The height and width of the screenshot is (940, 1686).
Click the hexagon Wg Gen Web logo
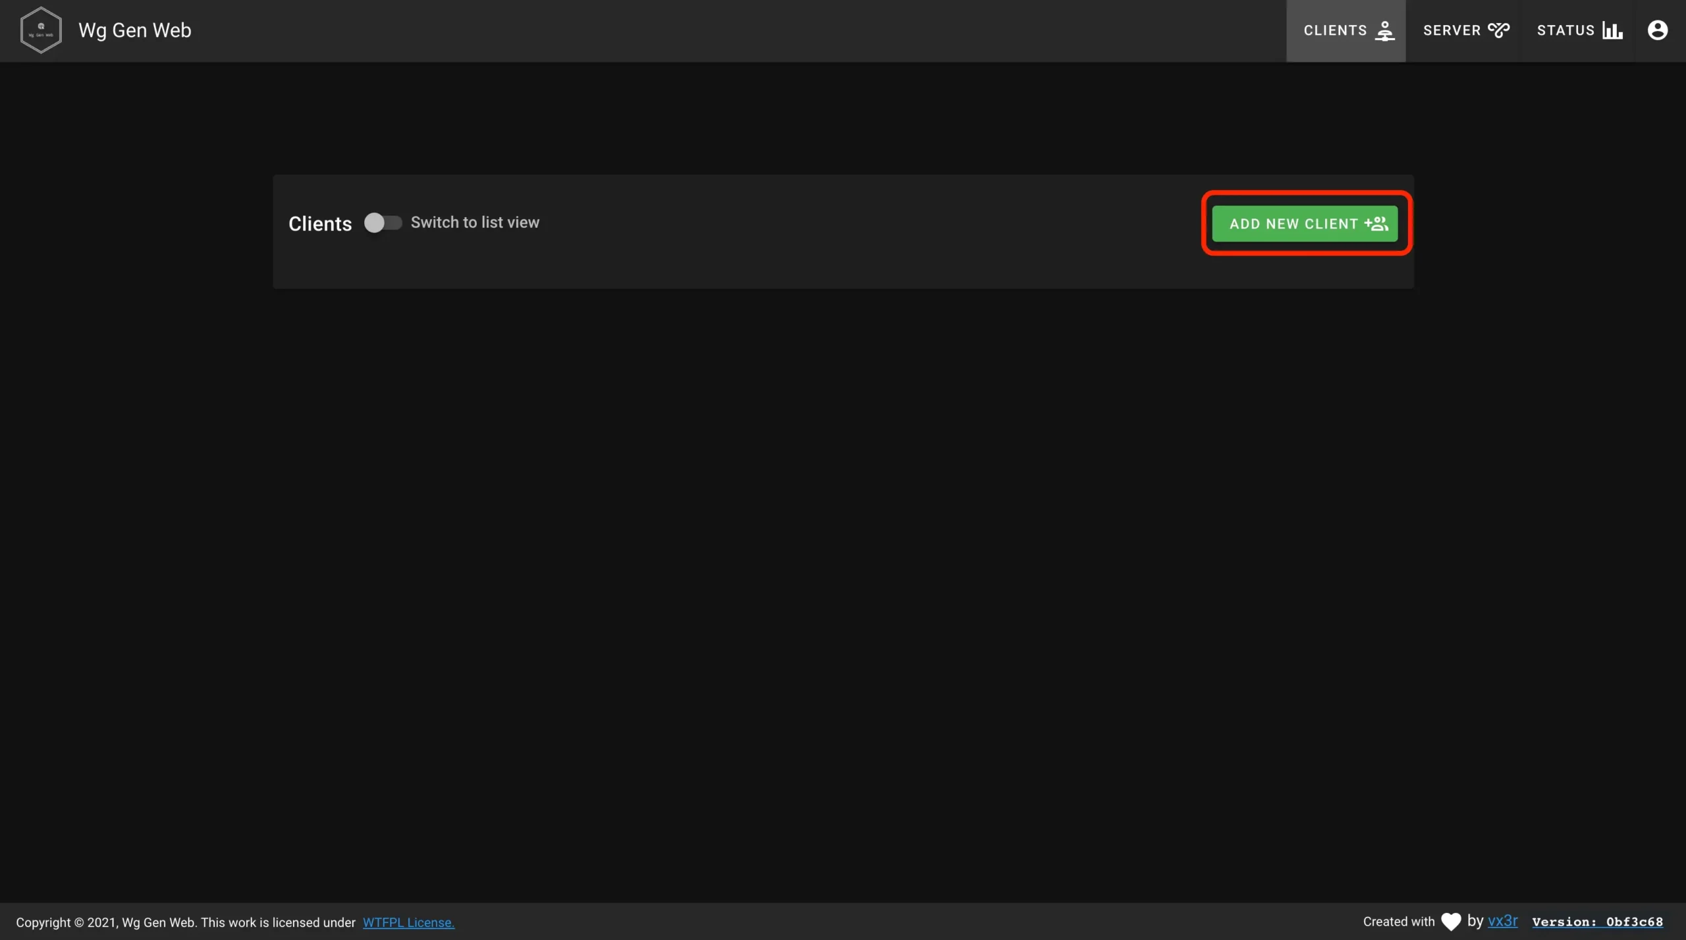(41, 30)
